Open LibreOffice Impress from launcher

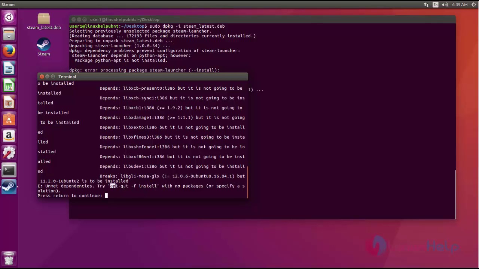point(9,103)
